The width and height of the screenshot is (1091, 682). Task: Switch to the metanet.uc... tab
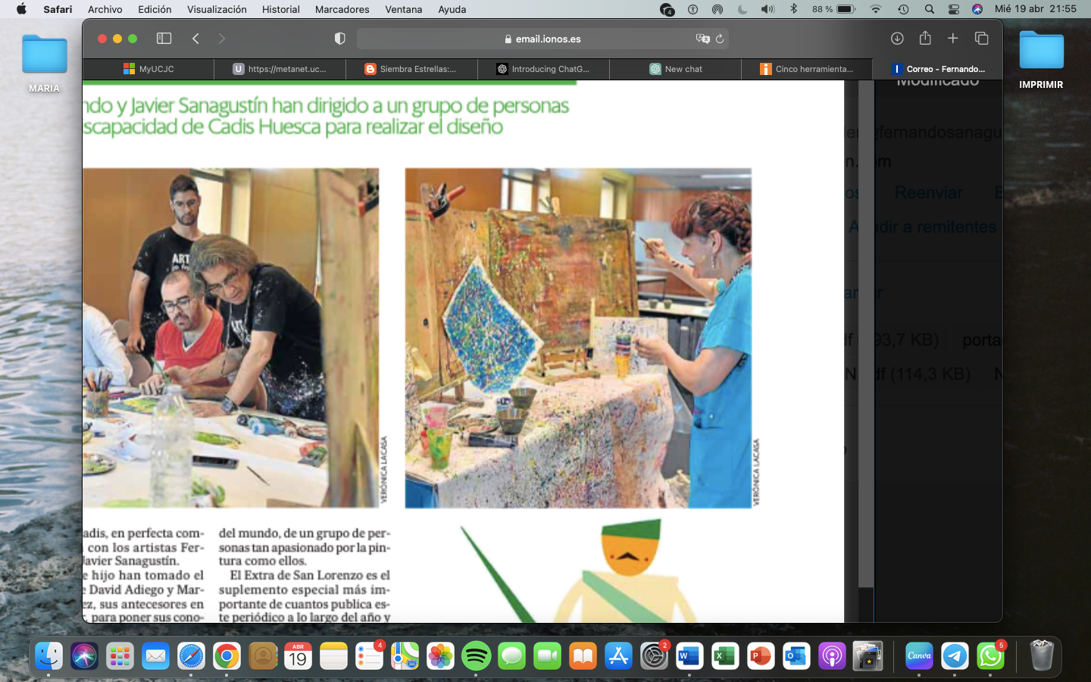[x=280, y=69]
